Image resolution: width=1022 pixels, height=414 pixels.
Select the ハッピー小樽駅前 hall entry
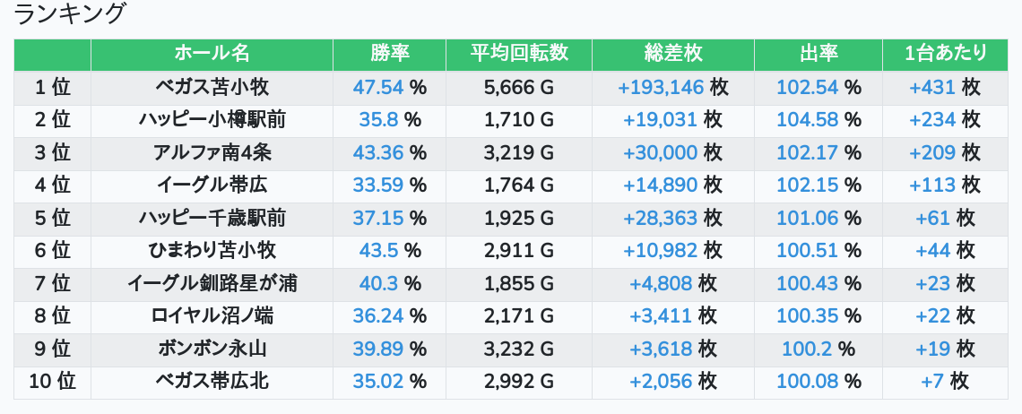(x=212, y=120)
